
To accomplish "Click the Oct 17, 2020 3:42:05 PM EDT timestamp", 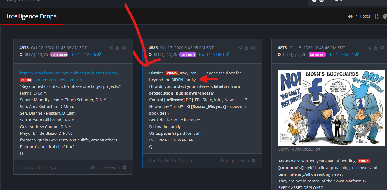I will 187,48.
